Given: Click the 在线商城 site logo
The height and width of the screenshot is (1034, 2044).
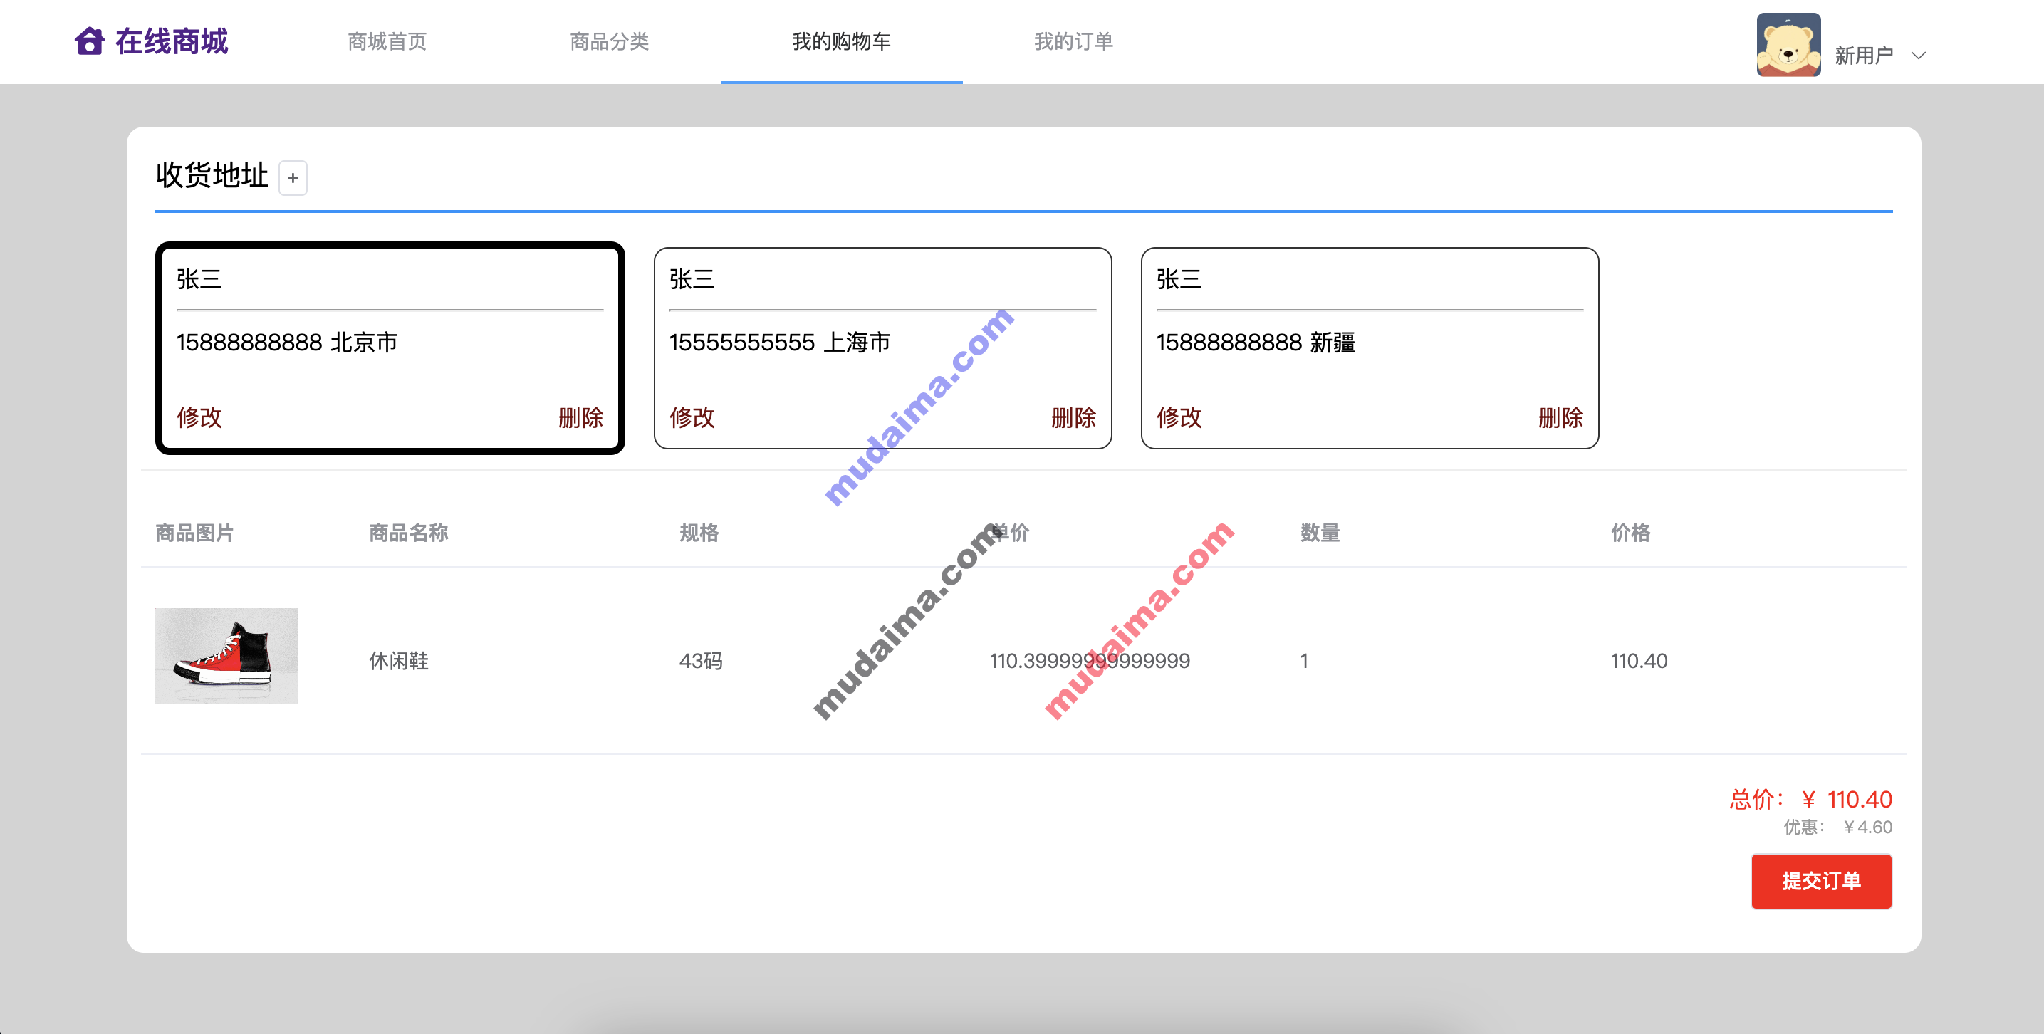Looking at the screenshot, I should pyautogui.click(x=172, y=41).
